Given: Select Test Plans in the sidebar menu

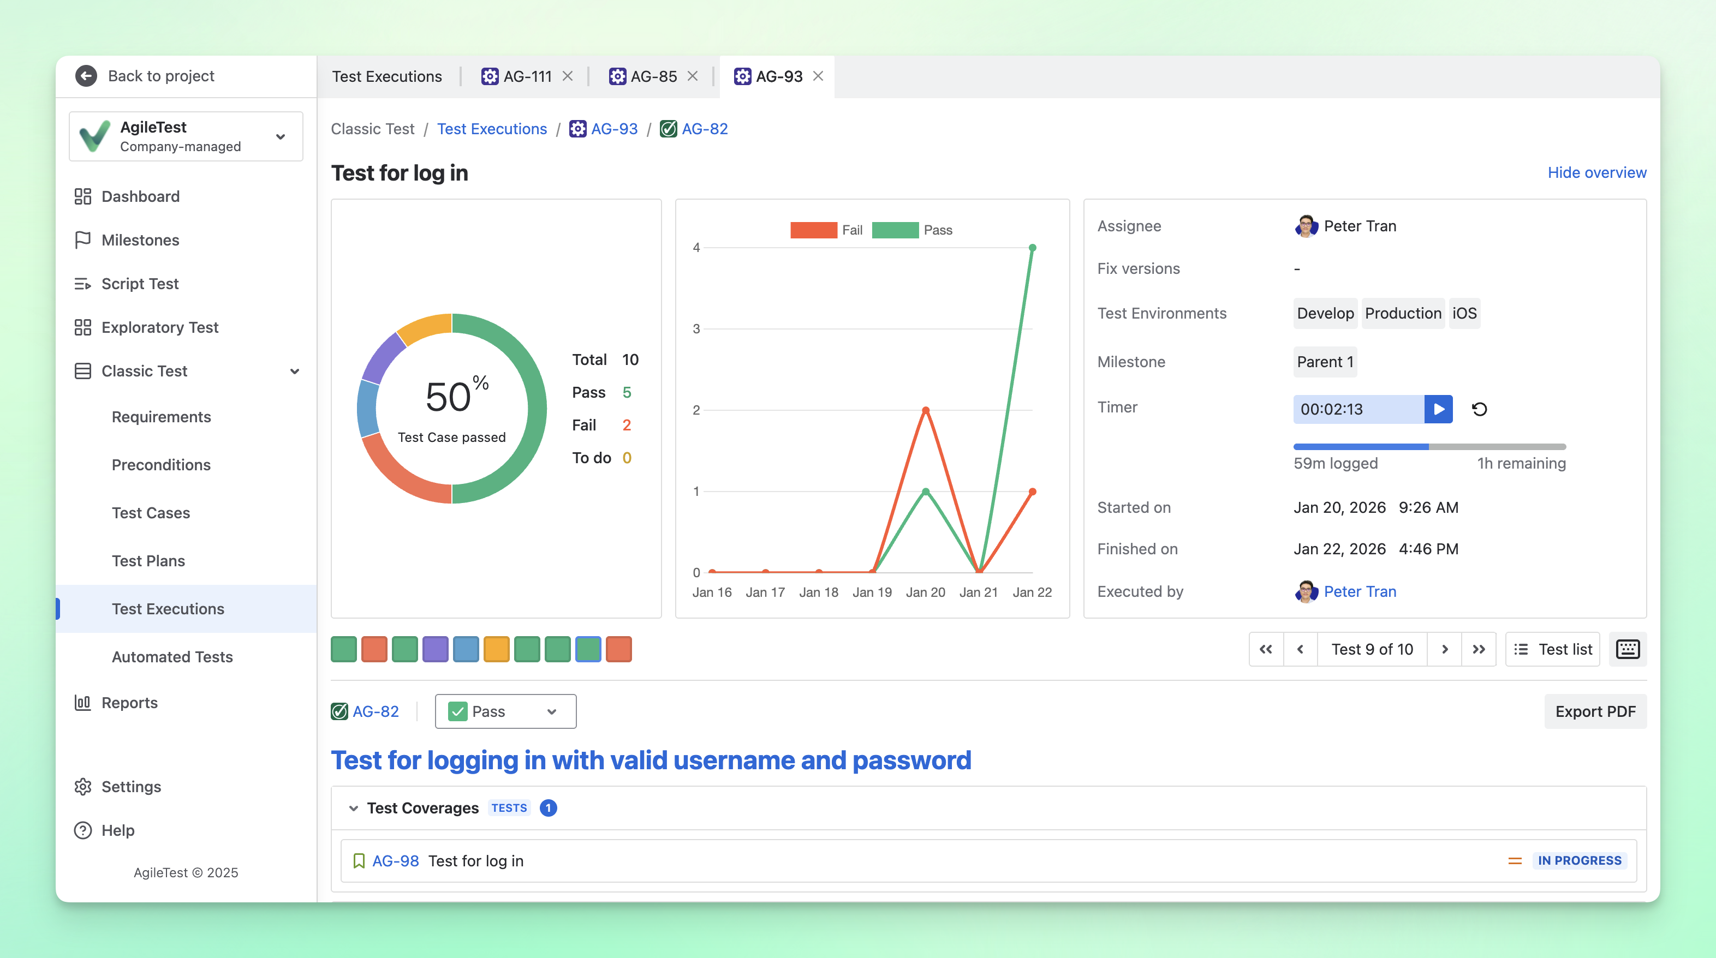Looking at the screenshot, I should [148, 560].
